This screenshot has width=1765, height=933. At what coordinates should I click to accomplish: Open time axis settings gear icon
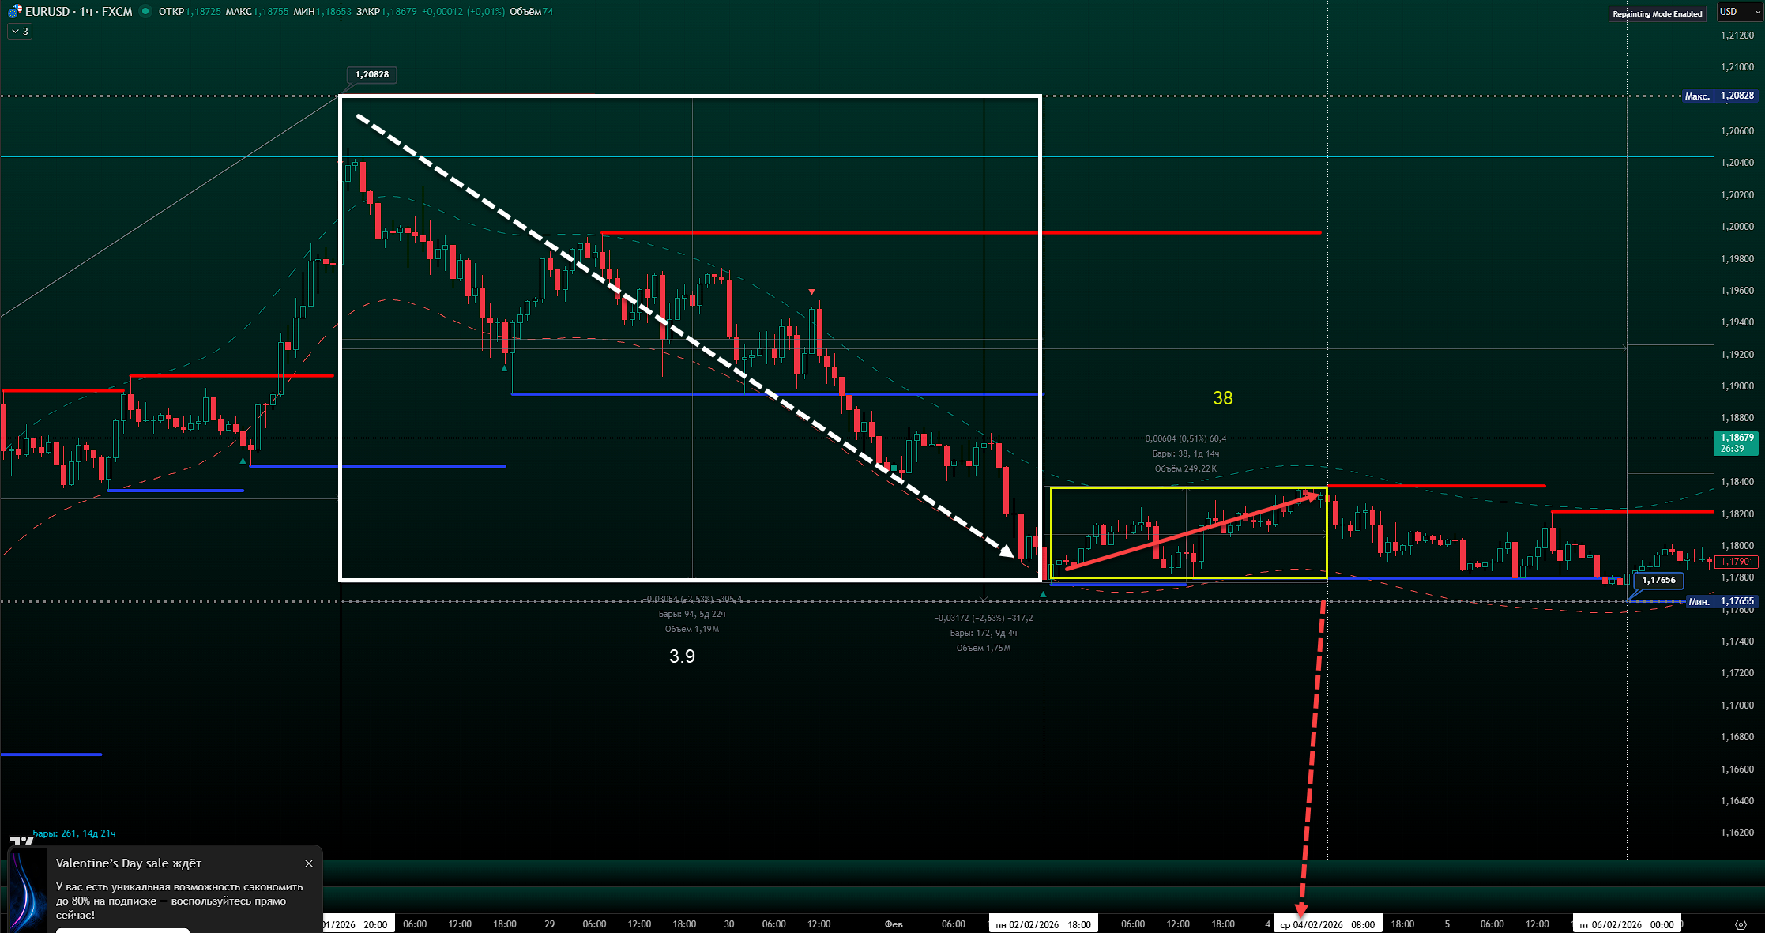(x=1740, y=924)
